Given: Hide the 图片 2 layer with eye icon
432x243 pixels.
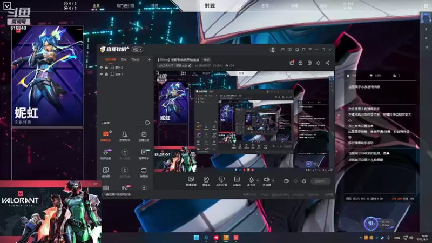Looking at the screenshot, I should (101, 67).
